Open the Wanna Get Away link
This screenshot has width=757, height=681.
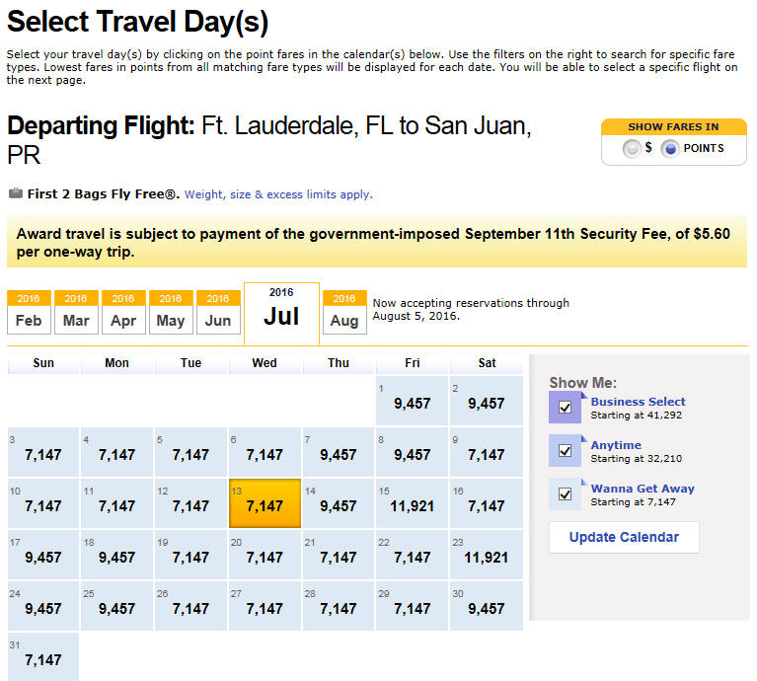[x=643, y=489]
